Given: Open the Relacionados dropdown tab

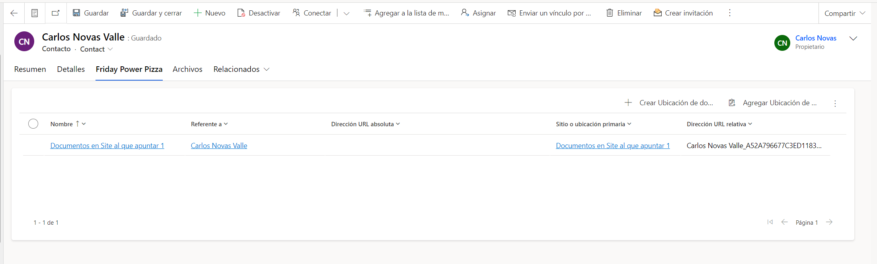Looking at the screenshot, I should pyautogui.click(x=242, y=69).
